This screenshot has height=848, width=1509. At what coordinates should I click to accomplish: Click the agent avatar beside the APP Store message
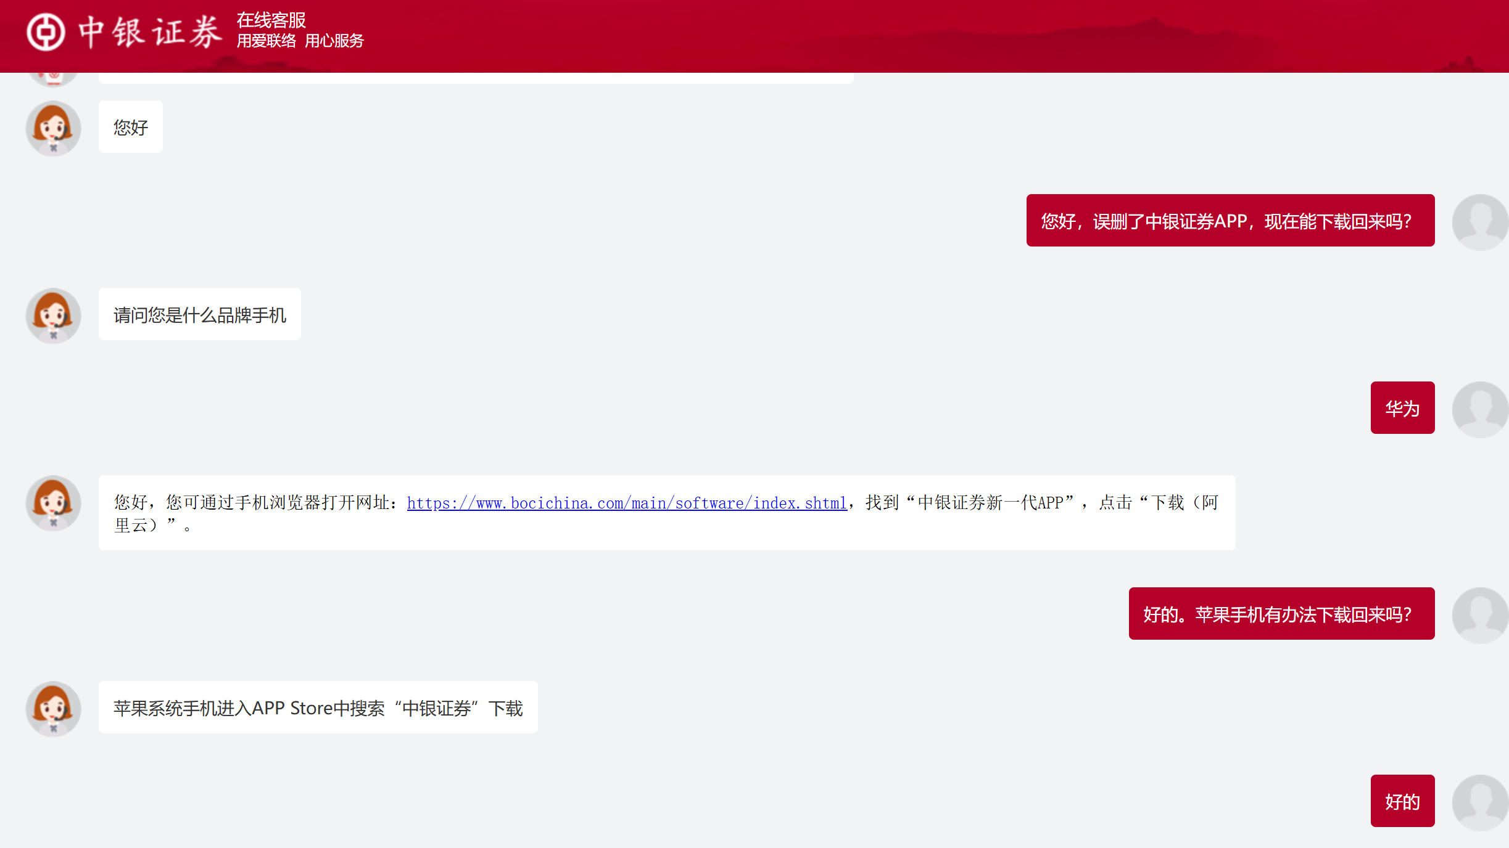click(x=54, y=709)
